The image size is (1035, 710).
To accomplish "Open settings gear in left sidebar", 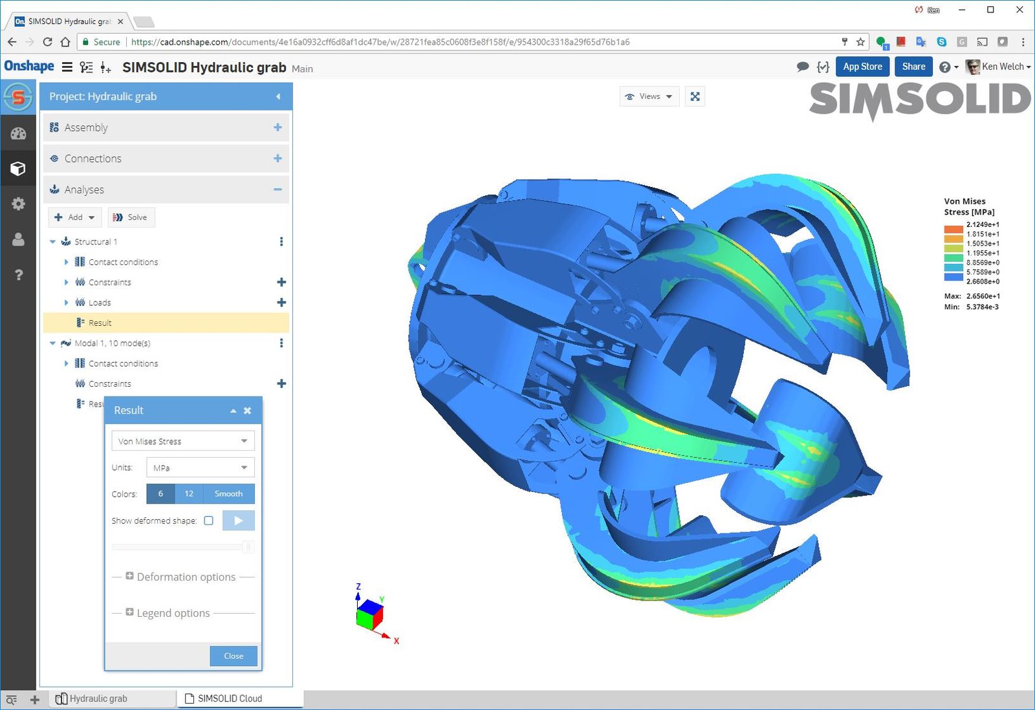I will pos(18,204).
